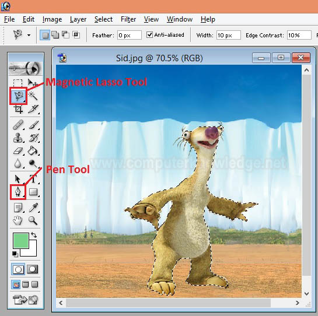The height and width of the screenshot is (316, 318).
Task: Open the Window menu
Action: pos(180,19)
